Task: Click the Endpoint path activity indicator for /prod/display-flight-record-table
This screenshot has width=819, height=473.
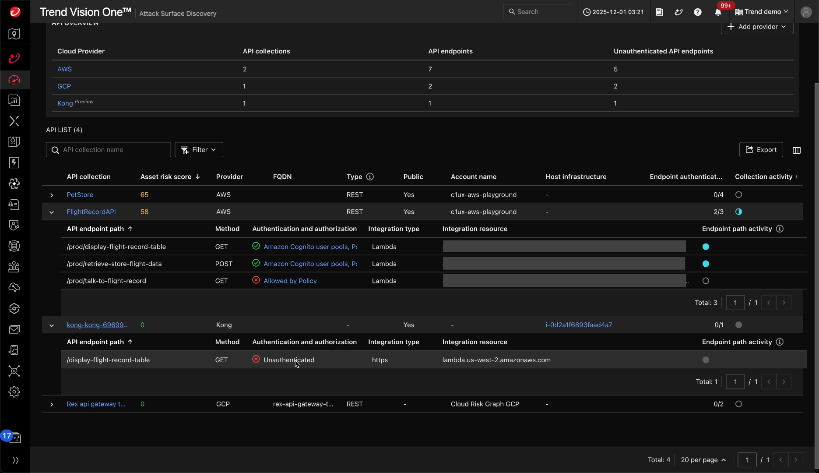Action: coord(706,247)
